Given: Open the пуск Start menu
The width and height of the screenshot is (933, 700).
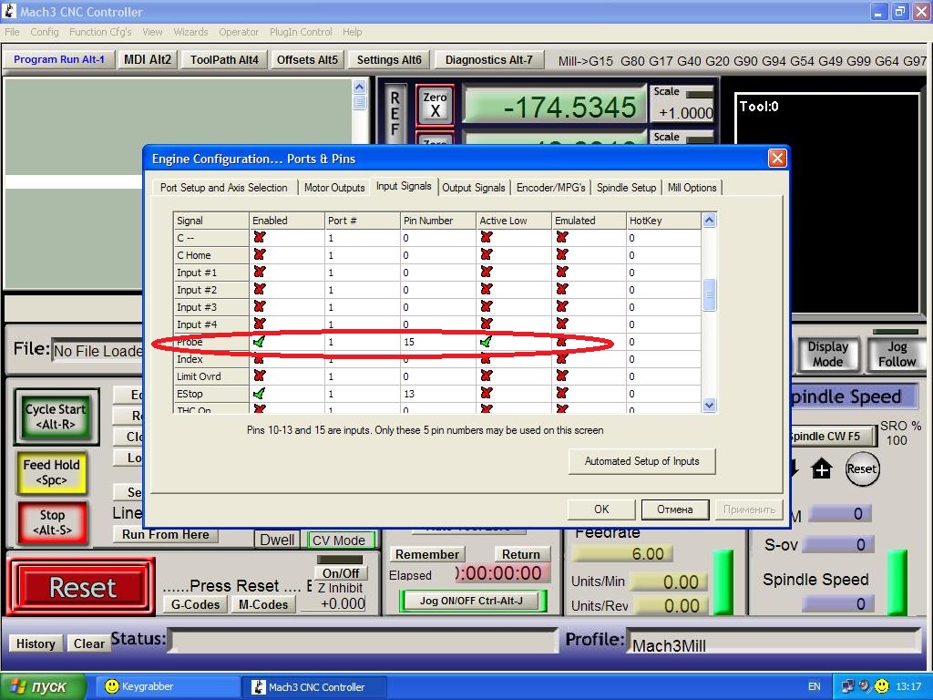Looking at the screenshot, I should click(43, 686).
